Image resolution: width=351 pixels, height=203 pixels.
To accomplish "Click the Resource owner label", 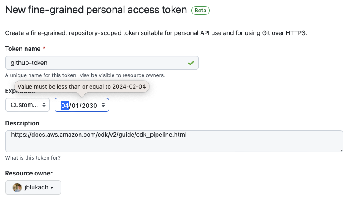I will pyautogui.click(x=29, y=173).
